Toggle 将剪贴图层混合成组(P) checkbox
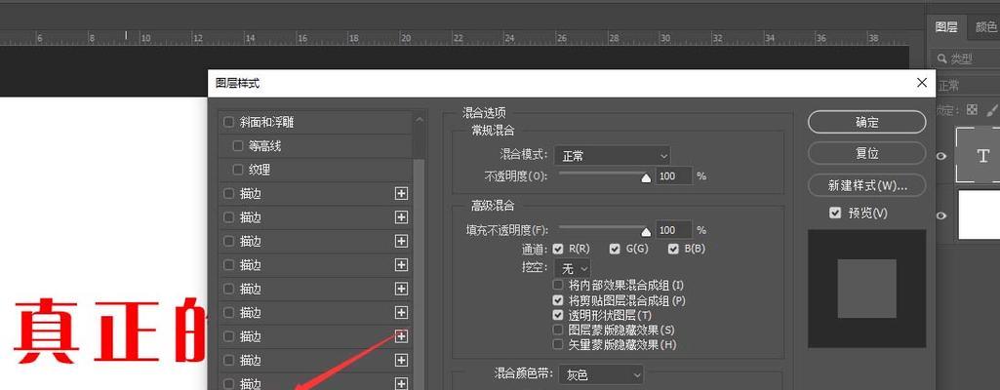 click(x=558, y=300)
